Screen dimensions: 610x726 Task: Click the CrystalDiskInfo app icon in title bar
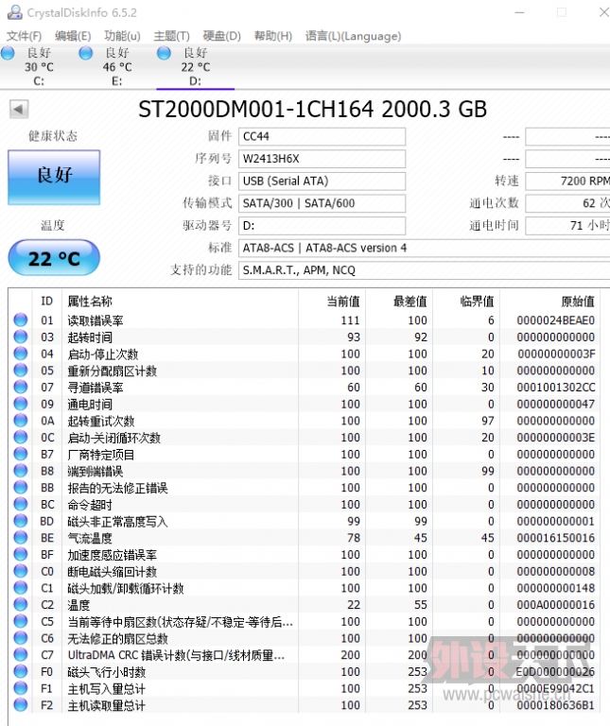tap(9, 12)
